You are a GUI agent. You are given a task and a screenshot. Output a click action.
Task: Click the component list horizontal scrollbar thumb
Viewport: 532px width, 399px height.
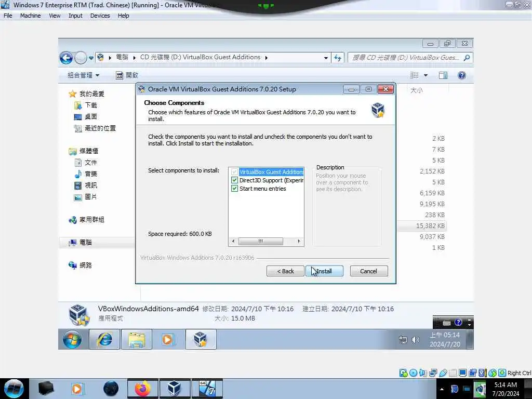[x=261, y=241]
